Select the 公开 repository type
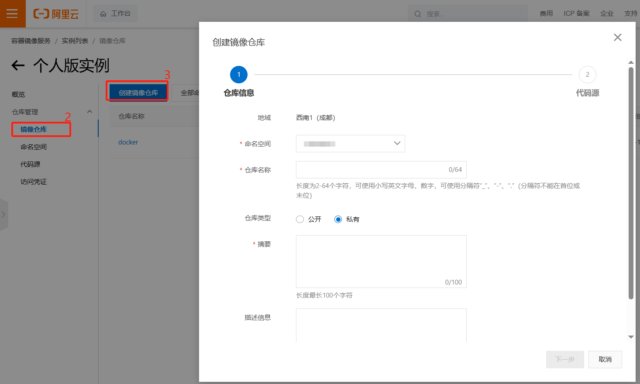Viewport: 640px width, 384px height. coord(300,219)
